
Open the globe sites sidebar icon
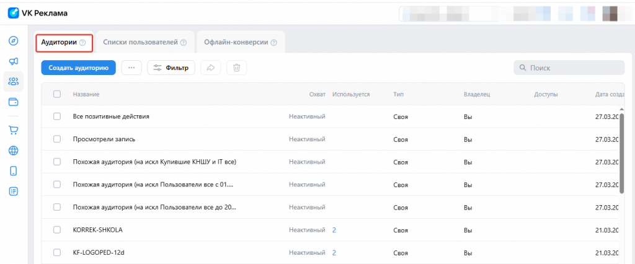click(14, 151)
